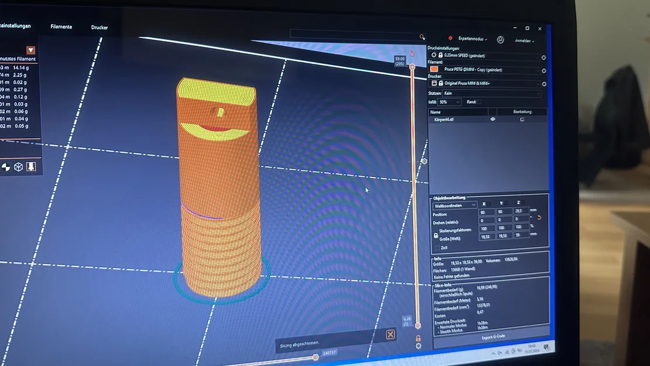The height and width of the screenshot is (366, 650).
Task: Open the 0.20mm SPEED print settings dropdown
Action: pos(485,56)
